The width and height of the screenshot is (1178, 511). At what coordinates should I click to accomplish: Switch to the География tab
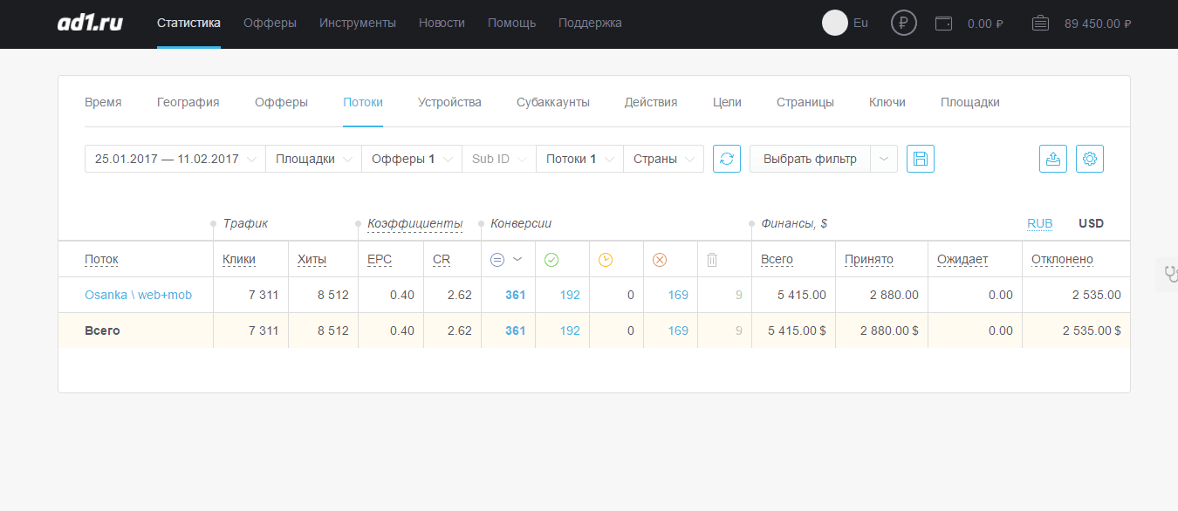click(188, 102)
